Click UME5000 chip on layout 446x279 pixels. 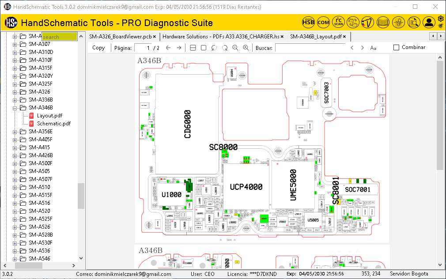pyautogui.click(x=293, y=185)
